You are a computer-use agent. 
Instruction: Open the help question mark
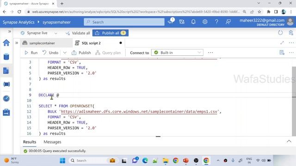click(x=216, y=22)
